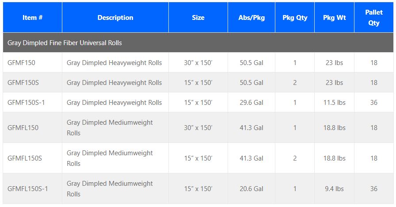Click the 20.6 Gal absorbency cell
Viewport: 396px width, 207px height.
pos(251,189)
